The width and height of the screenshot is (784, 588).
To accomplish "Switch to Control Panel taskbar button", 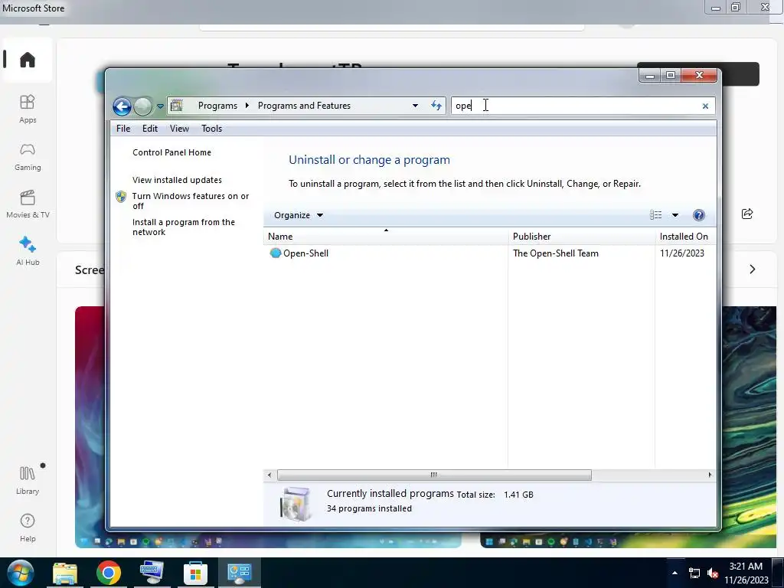I will click(x=239, y=573).
